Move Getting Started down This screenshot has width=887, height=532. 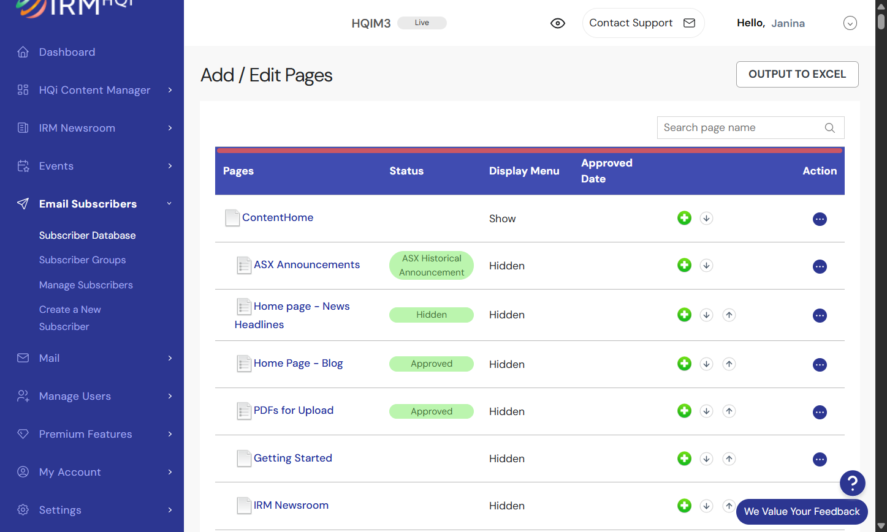click(706, 459)
